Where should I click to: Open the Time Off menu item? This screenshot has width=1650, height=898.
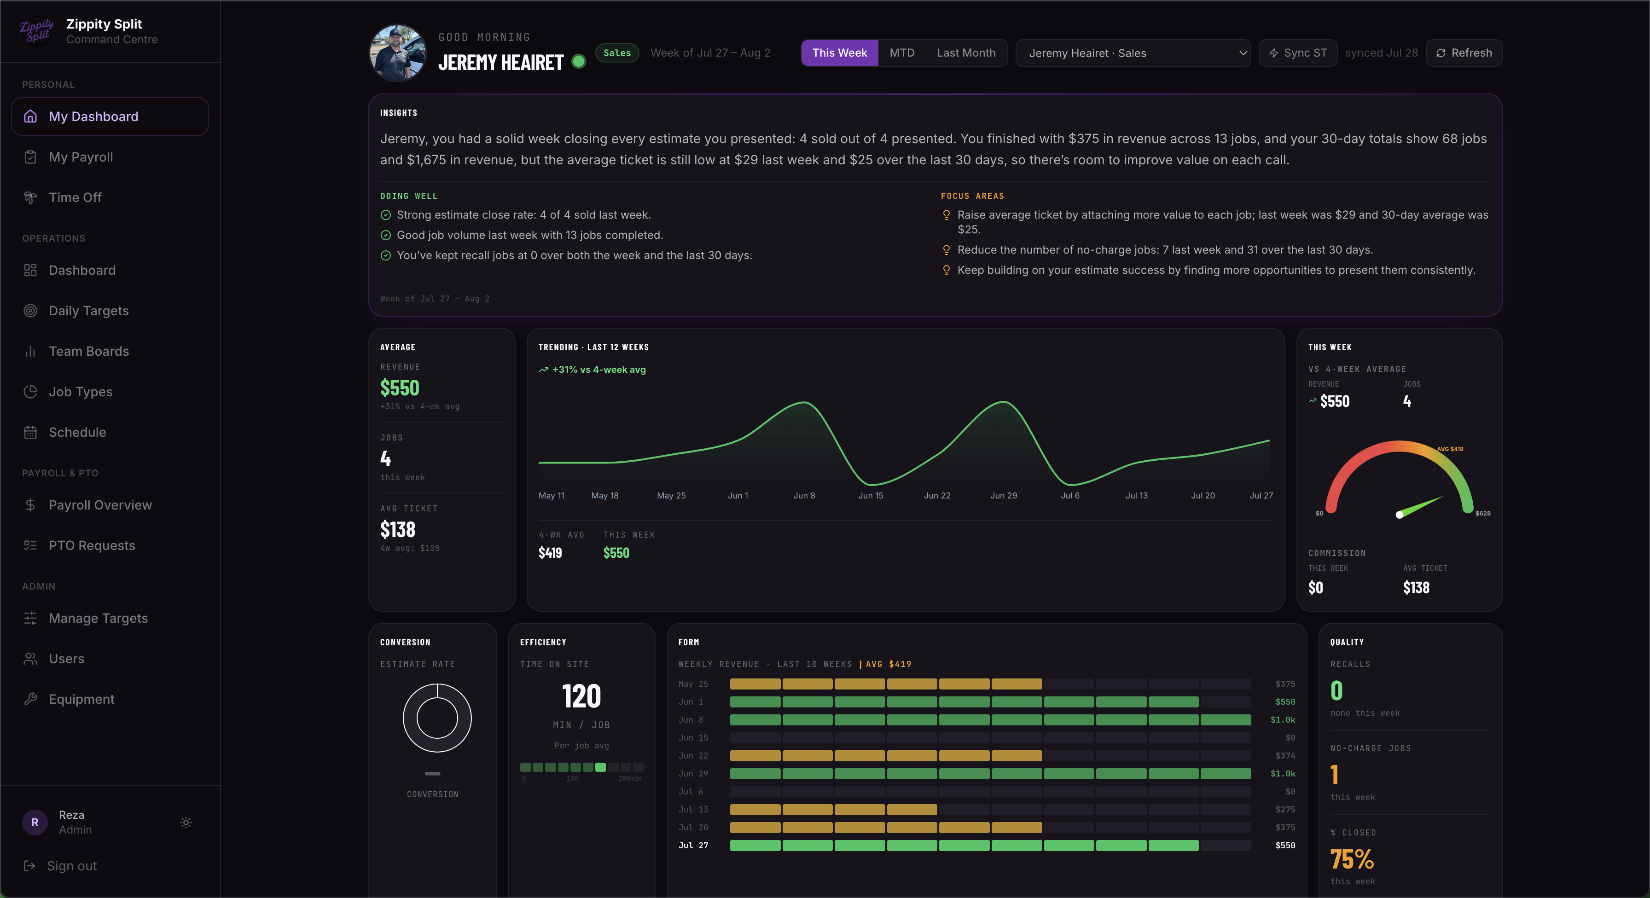point(110,197)
